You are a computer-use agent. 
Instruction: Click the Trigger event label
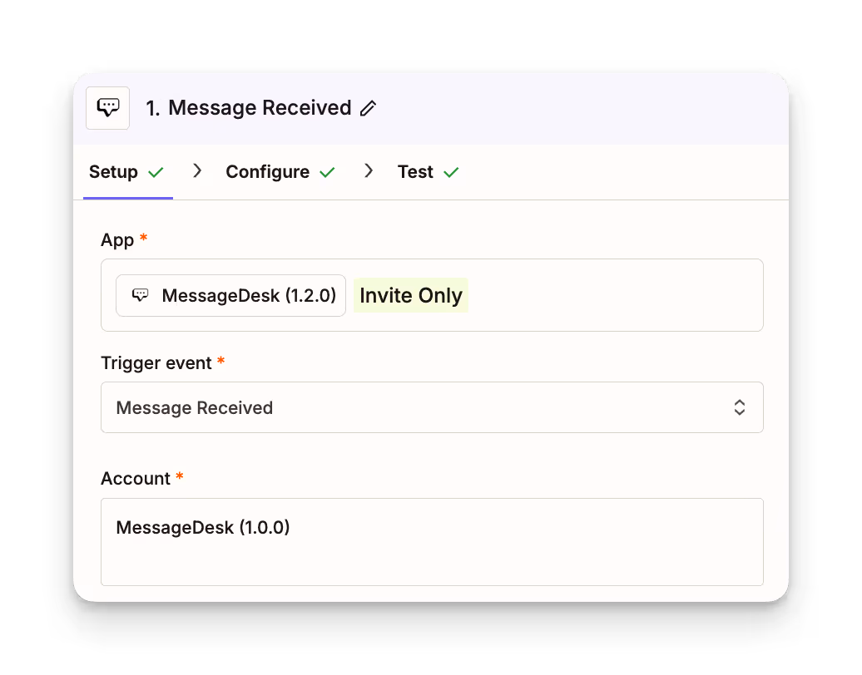pos(156,363)
